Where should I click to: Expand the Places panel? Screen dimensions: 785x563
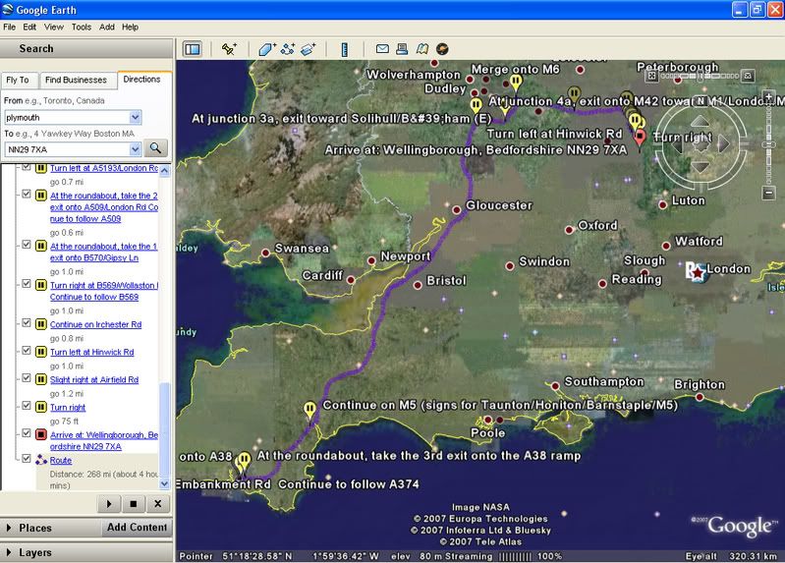click(x=9, y=528)
